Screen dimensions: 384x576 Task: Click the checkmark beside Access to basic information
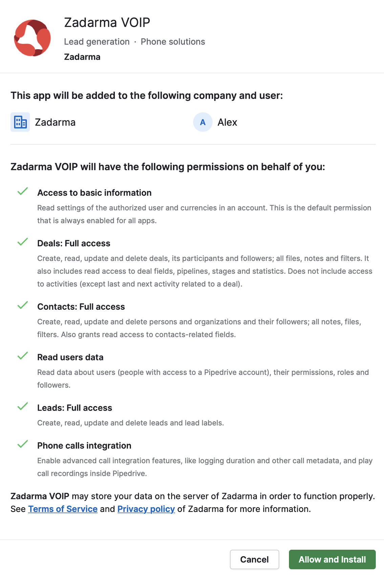(23, 191)
